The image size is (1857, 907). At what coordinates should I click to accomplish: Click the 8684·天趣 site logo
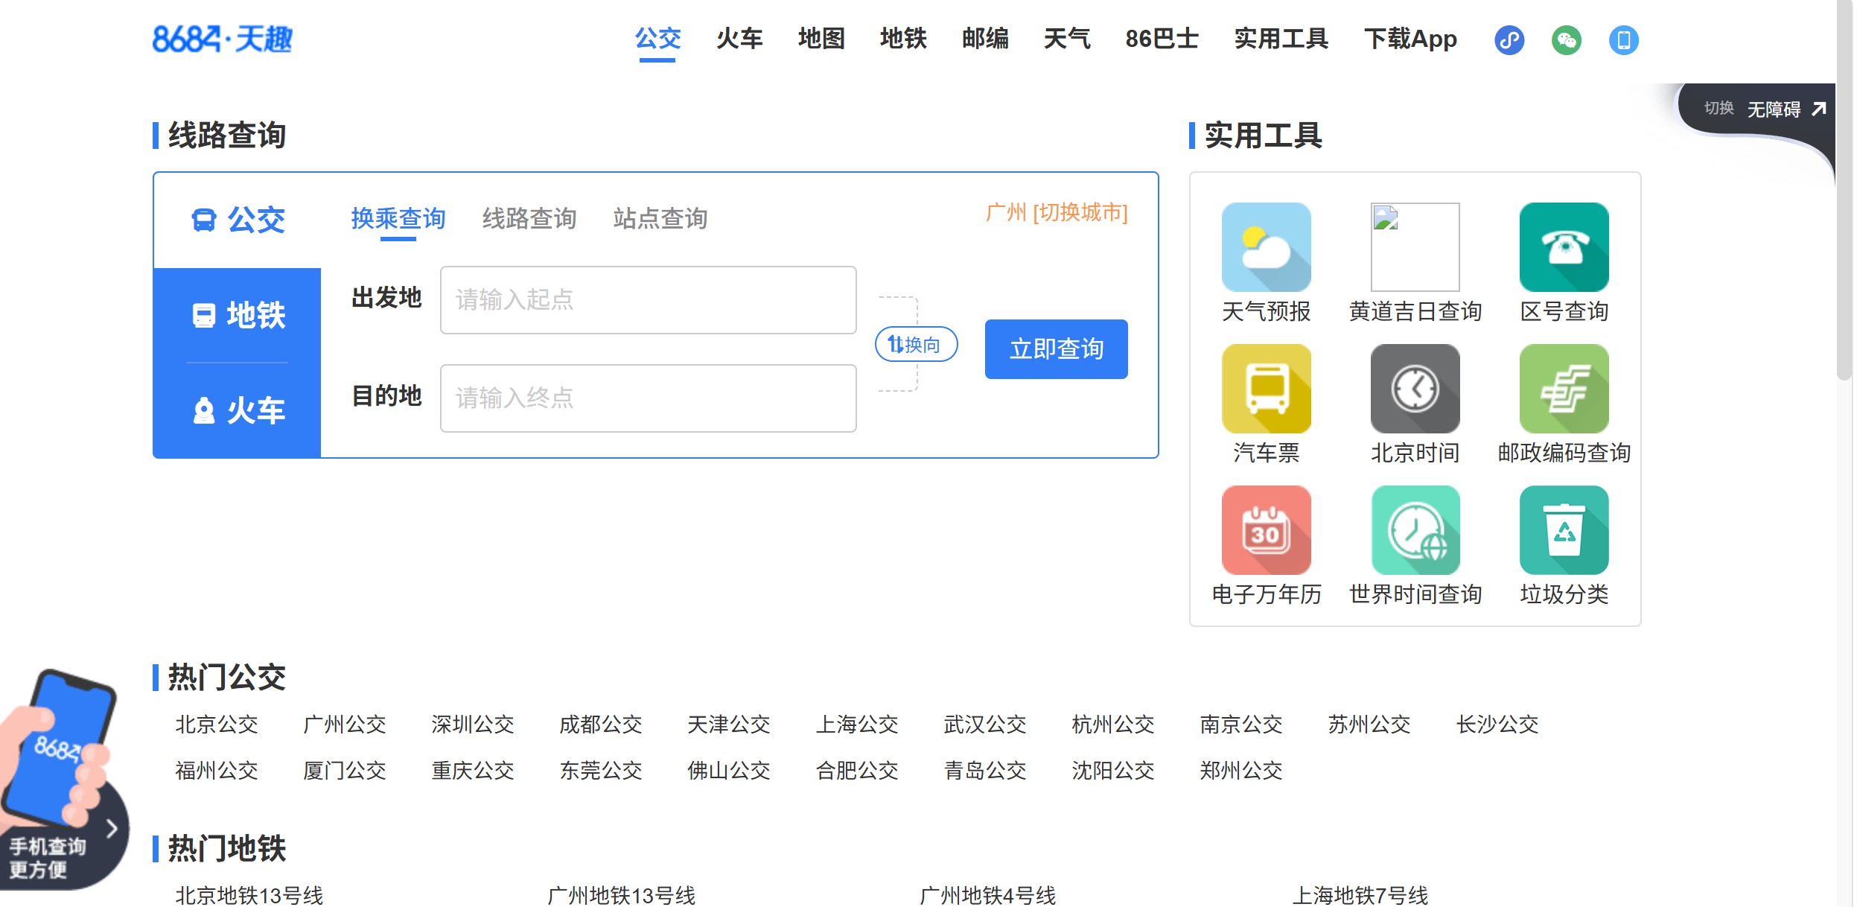pyautogui.click(x=222, y=39)
